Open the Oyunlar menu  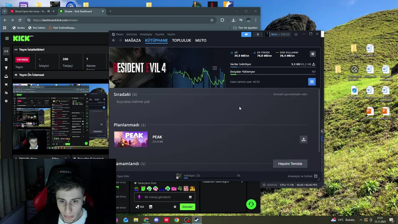160,34
